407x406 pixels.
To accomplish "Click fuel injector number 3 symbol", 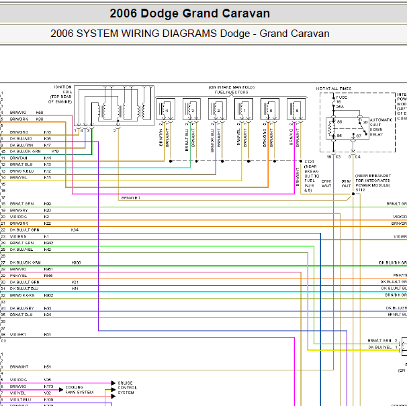I will click(x=191, y=109).
